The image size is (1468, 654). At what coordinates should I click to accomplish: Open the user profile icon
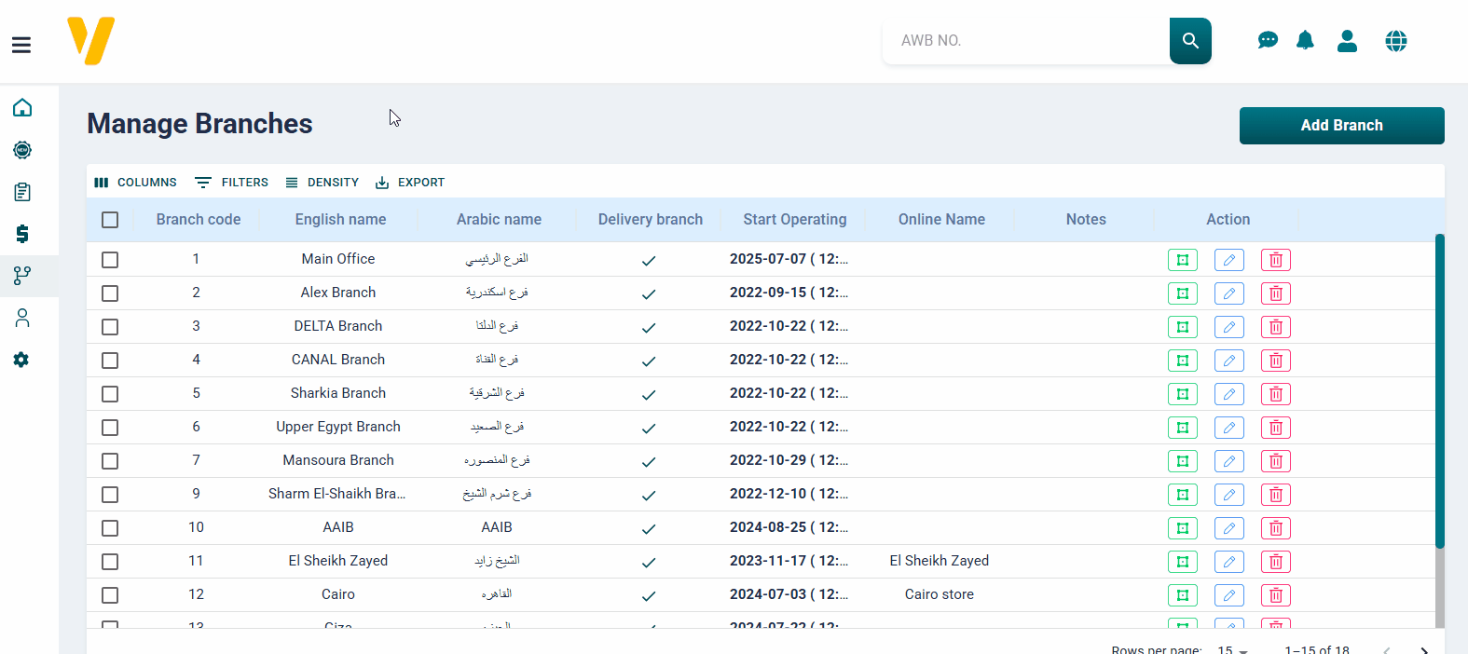[1347, 41]
